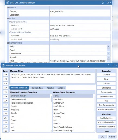Image resolution: width=118 pixels, height=140 pixels.
Task: Select FindAt in functions list
Action: (x=30, y=120)
